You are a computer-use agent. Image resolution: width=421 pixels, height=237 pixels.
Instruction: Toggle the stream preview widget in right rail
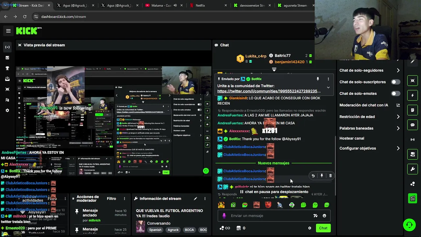coord(412,81)
